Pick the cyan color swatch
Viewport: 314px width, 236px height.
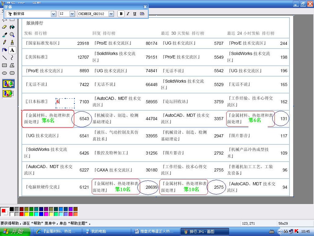pyautogui.click(x=36, y=214)
